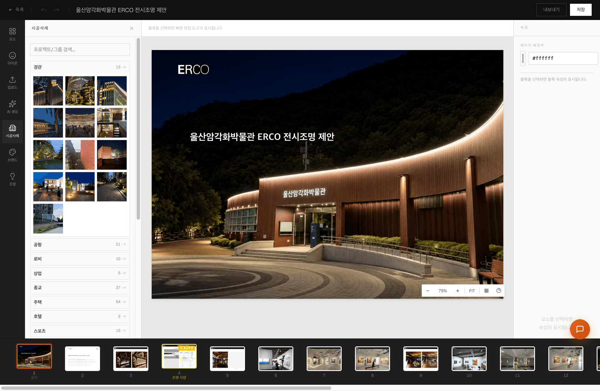Screen dimensions: 600x391
Task: Click the undo arrow icon
Action: (44, 10)
